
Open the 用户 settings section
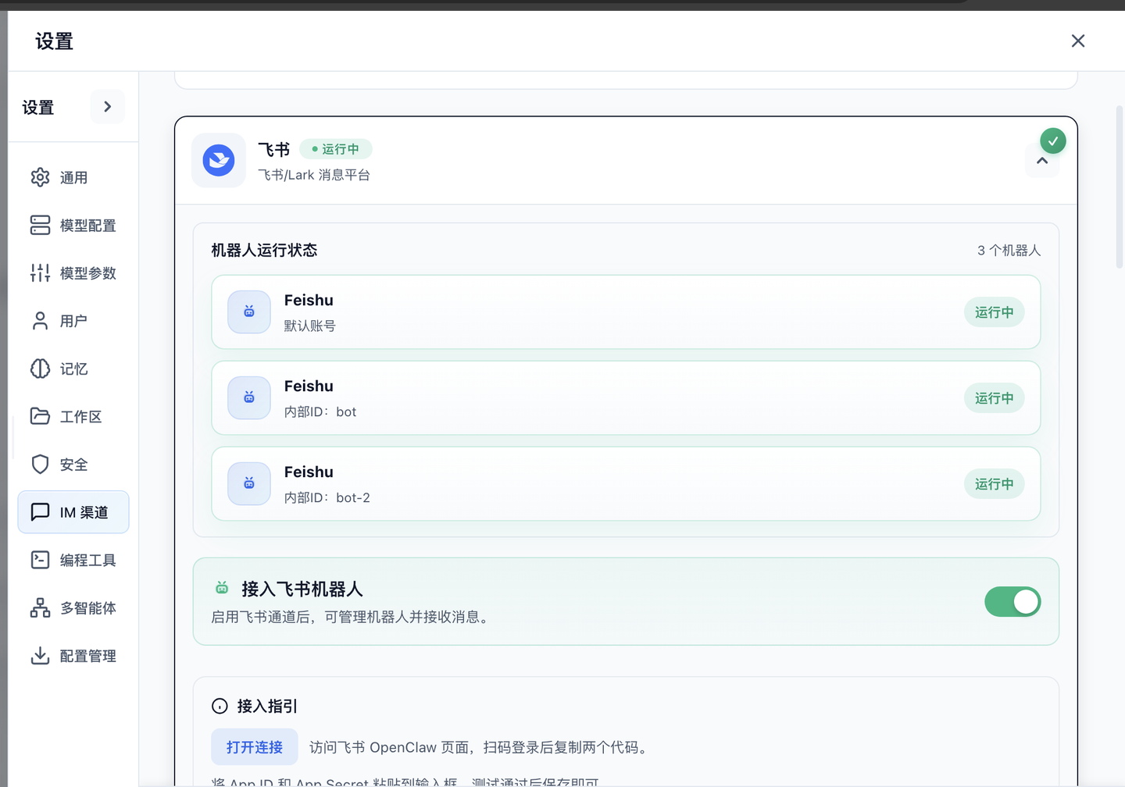point(73,321)
